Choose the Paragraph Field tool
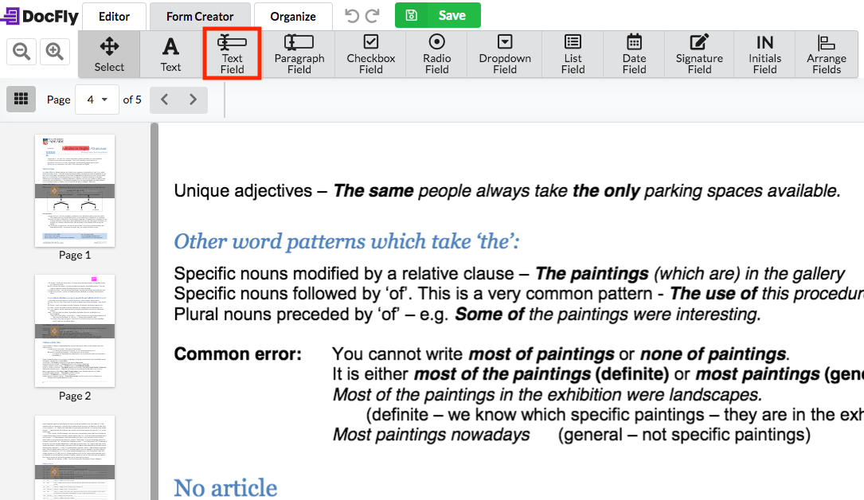This screenshot has width=864, height=500. click(x=299, y=54)
